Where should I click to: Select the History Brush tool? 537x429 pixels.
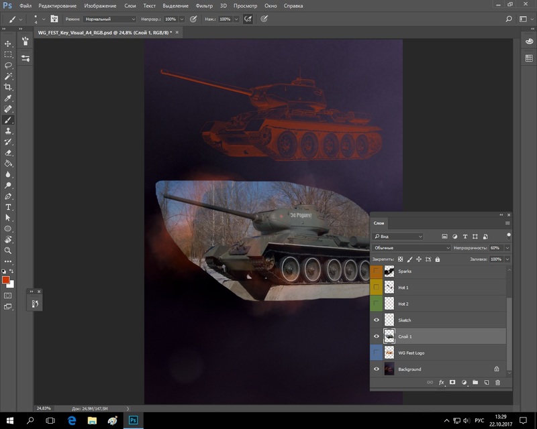tap(8, 142)
